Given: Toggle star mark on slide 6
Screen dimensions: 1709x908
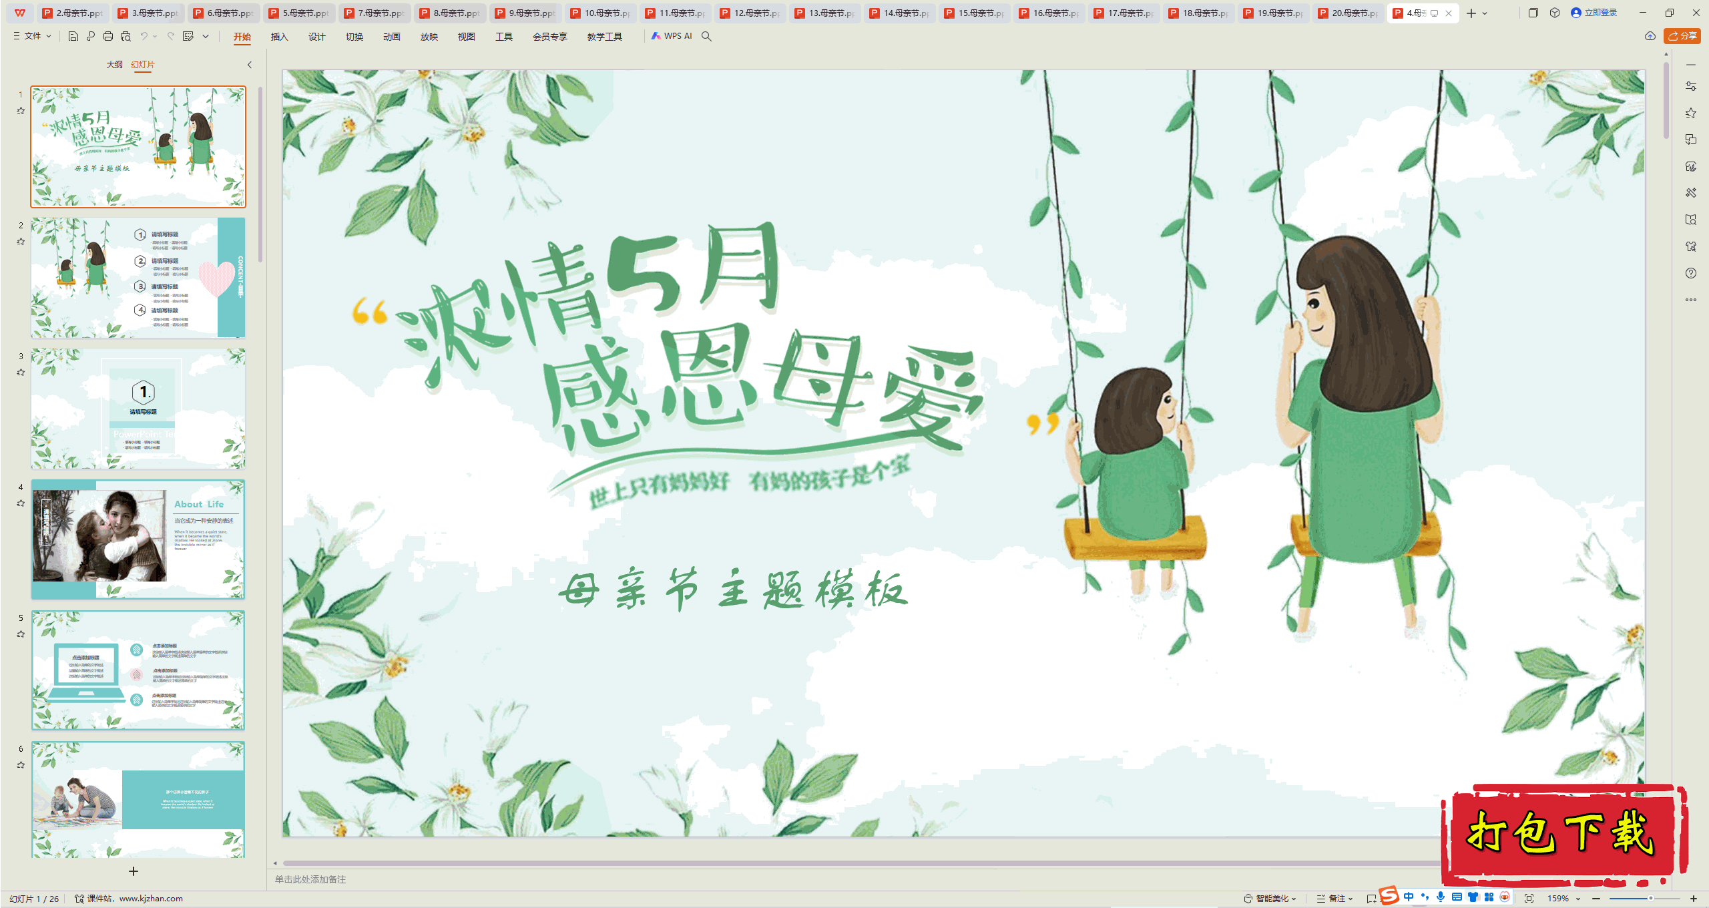Looking at the screenshot, I should 21,765.
